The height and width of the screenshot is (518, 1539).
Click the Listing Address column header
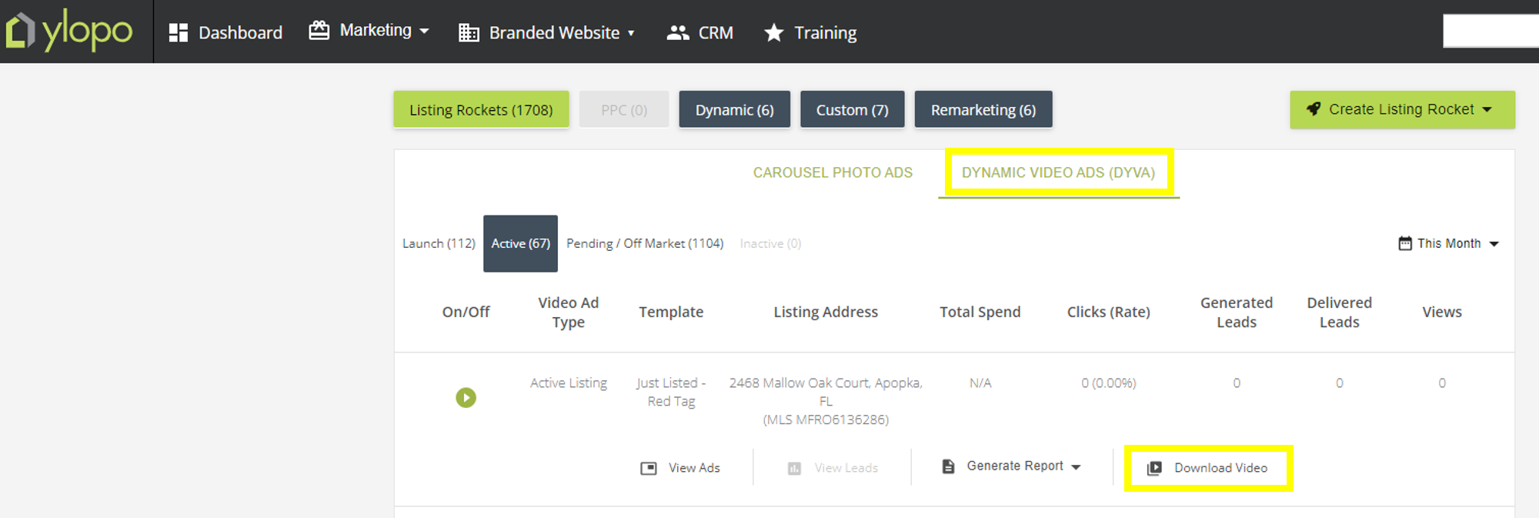826,312
